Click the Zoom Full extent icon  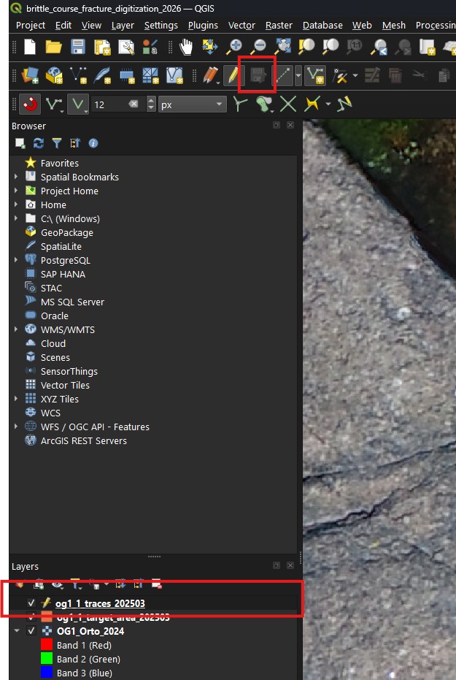tap(282, 47)
